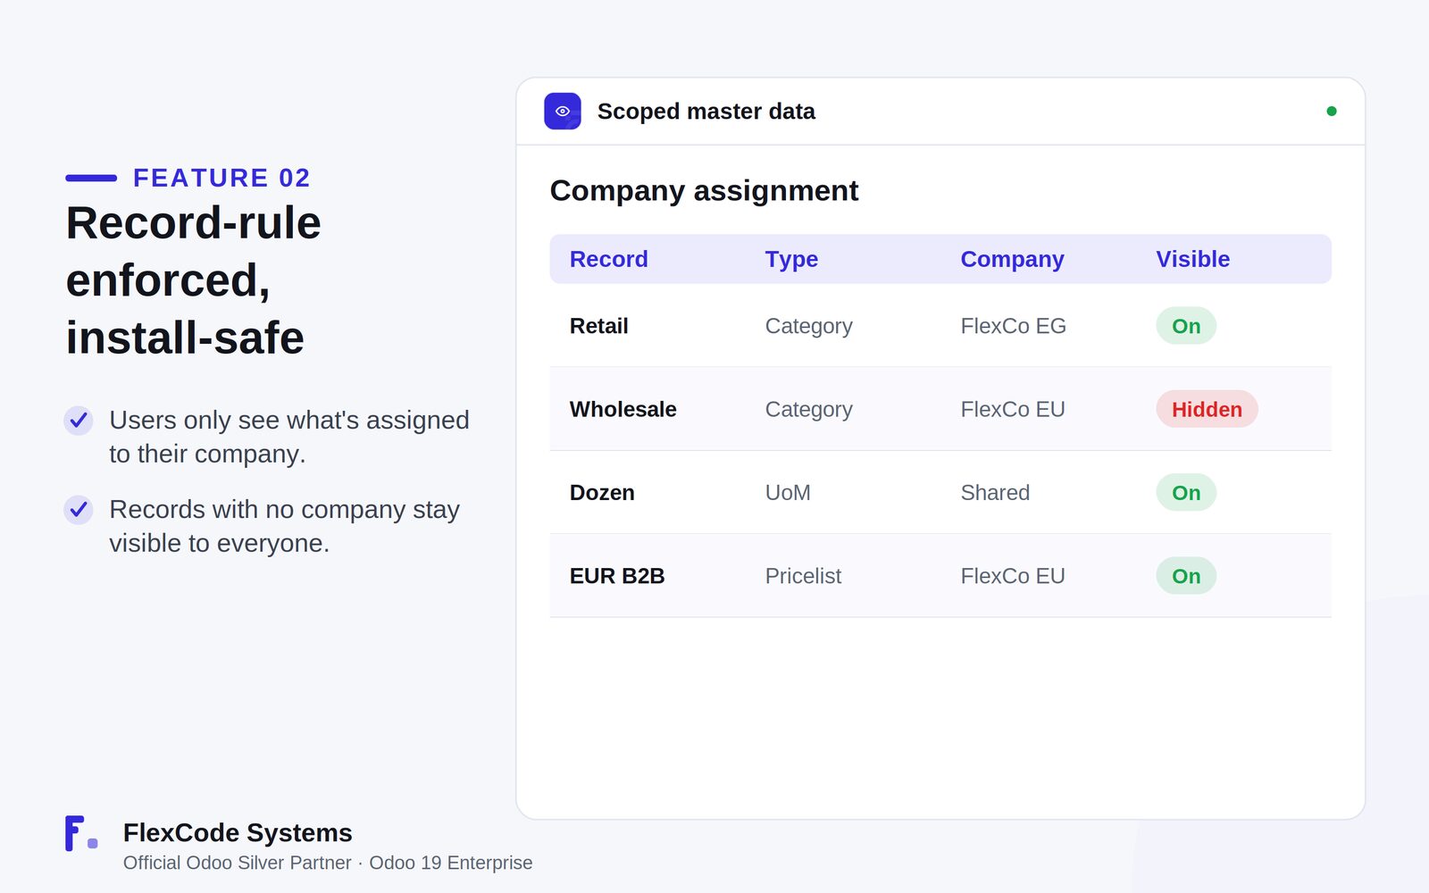Click FlexCo EU in the EUR B2B row

[1013, 576]
